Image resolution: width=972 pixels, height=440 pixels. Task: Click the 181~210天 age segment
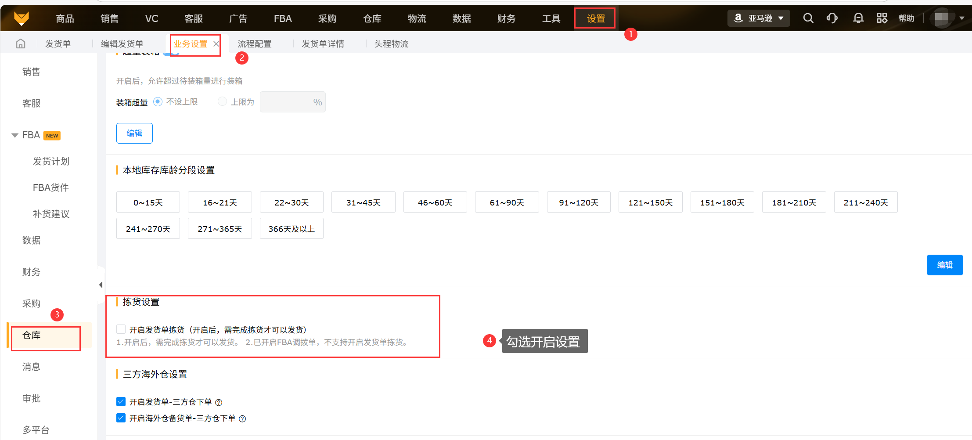pos(794,202)
